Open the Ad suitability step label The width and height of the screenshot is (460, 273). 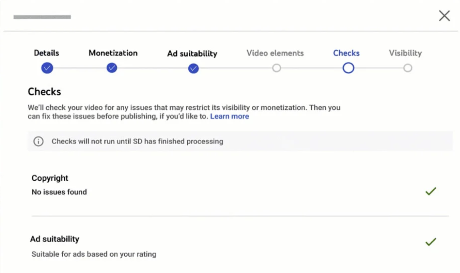(x=192, y=53)
